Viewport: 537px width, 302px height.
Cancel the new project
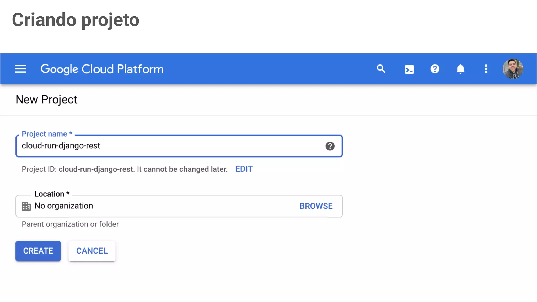coord(92,251)
